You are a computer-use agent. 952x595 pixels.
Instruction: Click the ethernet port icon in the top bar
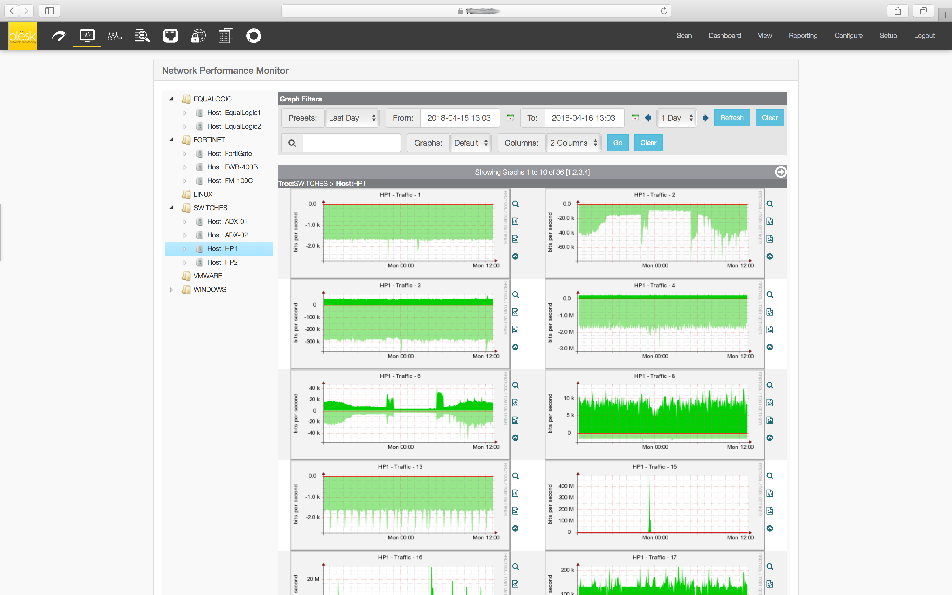(170, 36)
